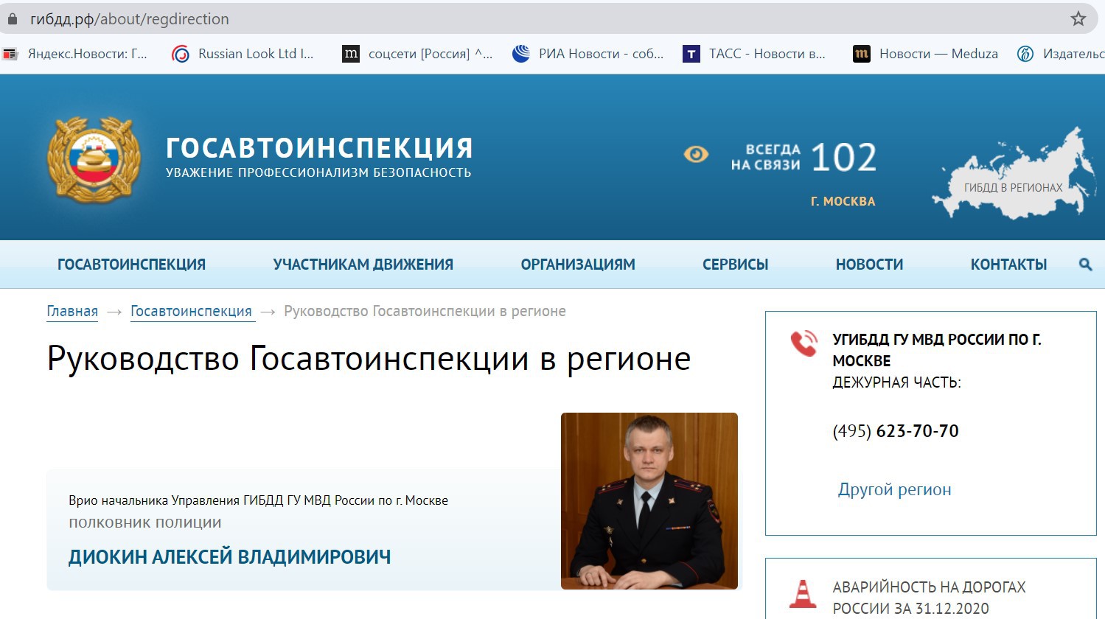The image size is (1105, 619).
Task: Open соцсети [Россия] bookmark
Action: (417, 54)
